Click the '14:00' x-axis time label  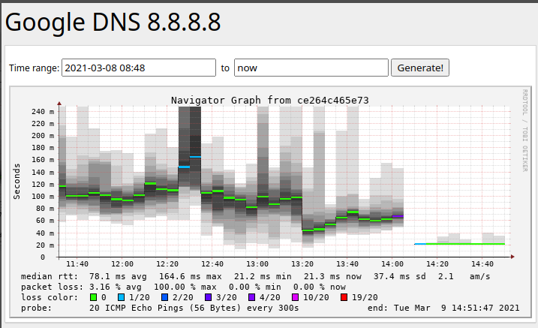[392, 264]
